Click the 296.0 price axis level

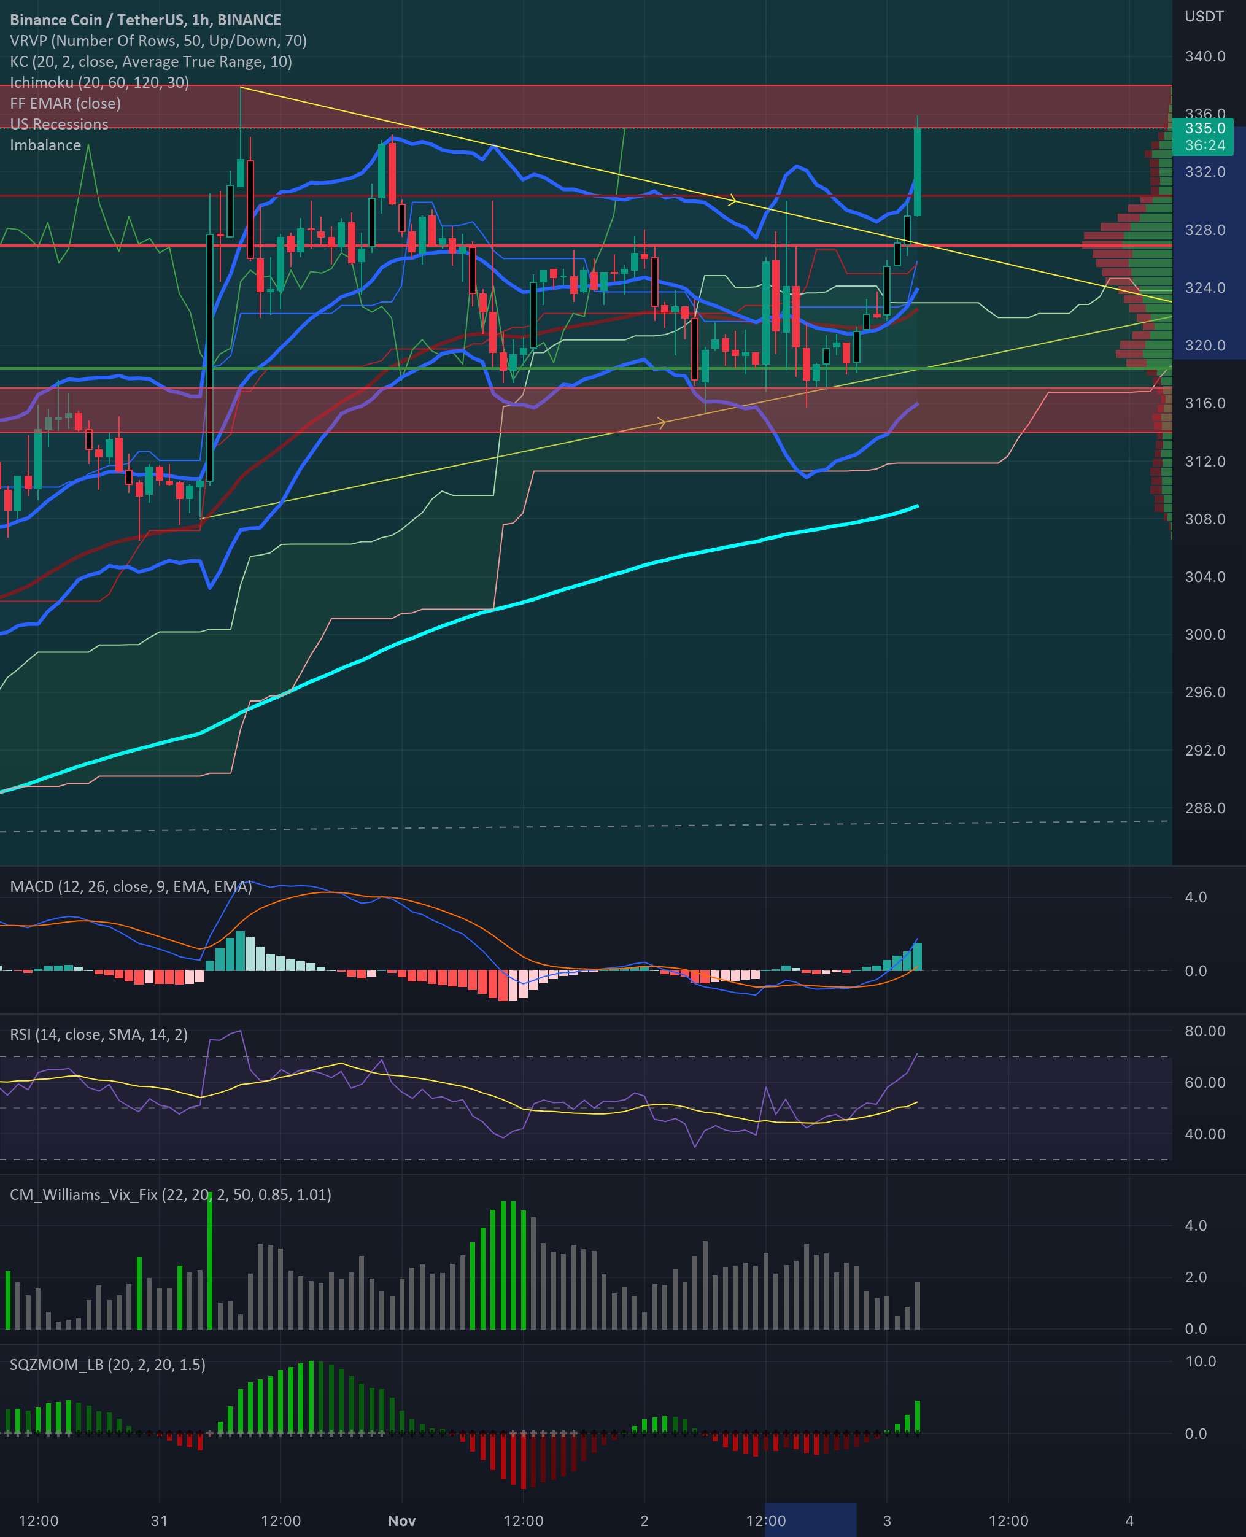click(x=1205, y=693)
